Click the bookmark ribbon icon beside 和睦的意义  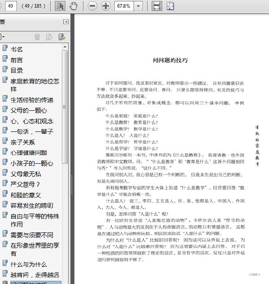[x=5, y=194]
